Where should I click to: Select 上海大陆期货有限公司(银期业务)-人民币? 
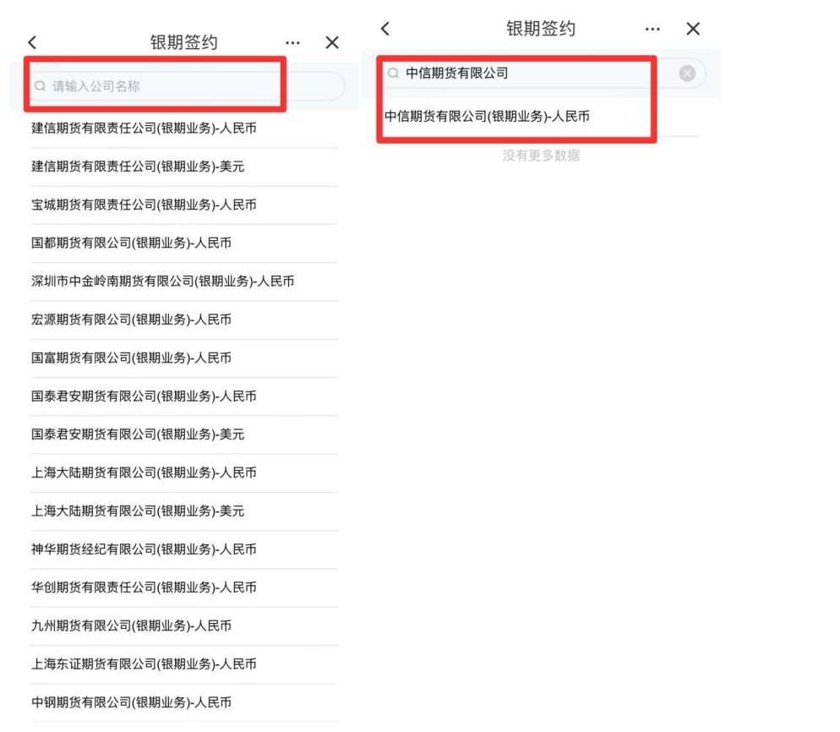[184, 473]
